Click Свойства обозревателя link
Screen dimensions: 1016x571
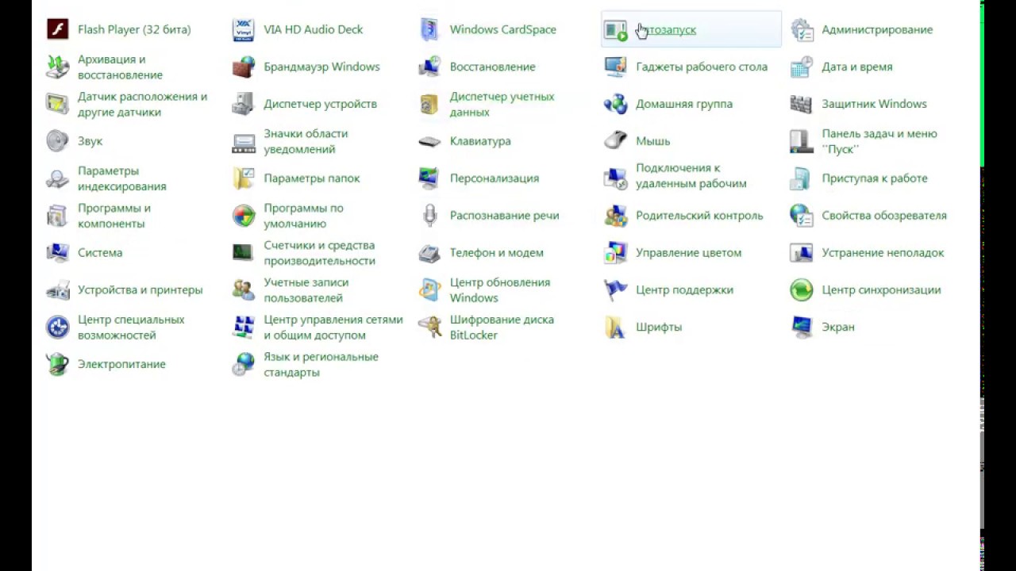[x=883, y=216]
